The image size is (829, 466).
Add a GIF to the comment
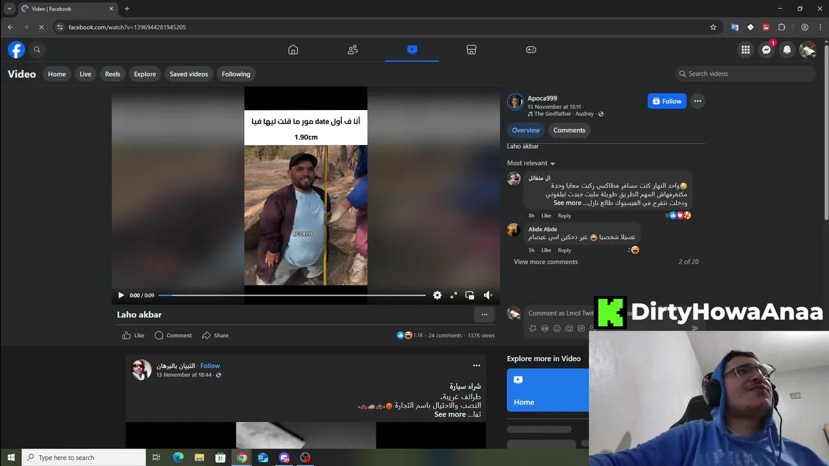[x=581, y=328]
